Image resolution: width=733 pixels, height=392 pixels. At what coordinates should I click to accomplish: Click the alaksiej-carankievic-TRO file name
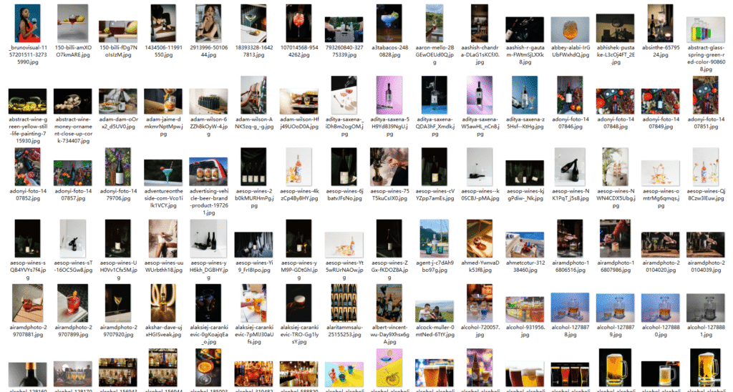[x=299, y=335]
